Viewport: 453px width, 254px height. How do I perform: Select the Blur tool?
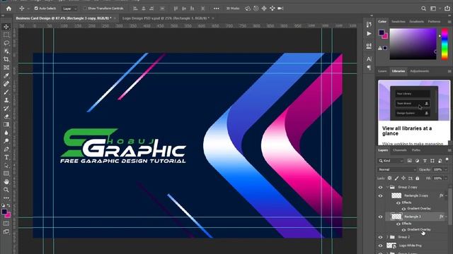(6, 133)
